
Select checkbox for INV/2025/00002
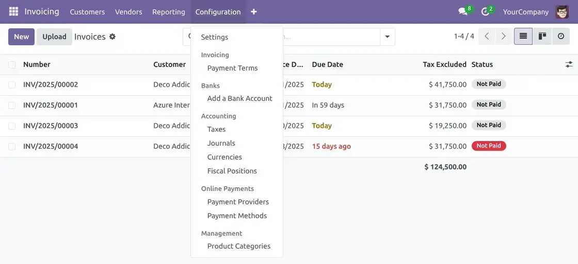[x=12, y=85]
